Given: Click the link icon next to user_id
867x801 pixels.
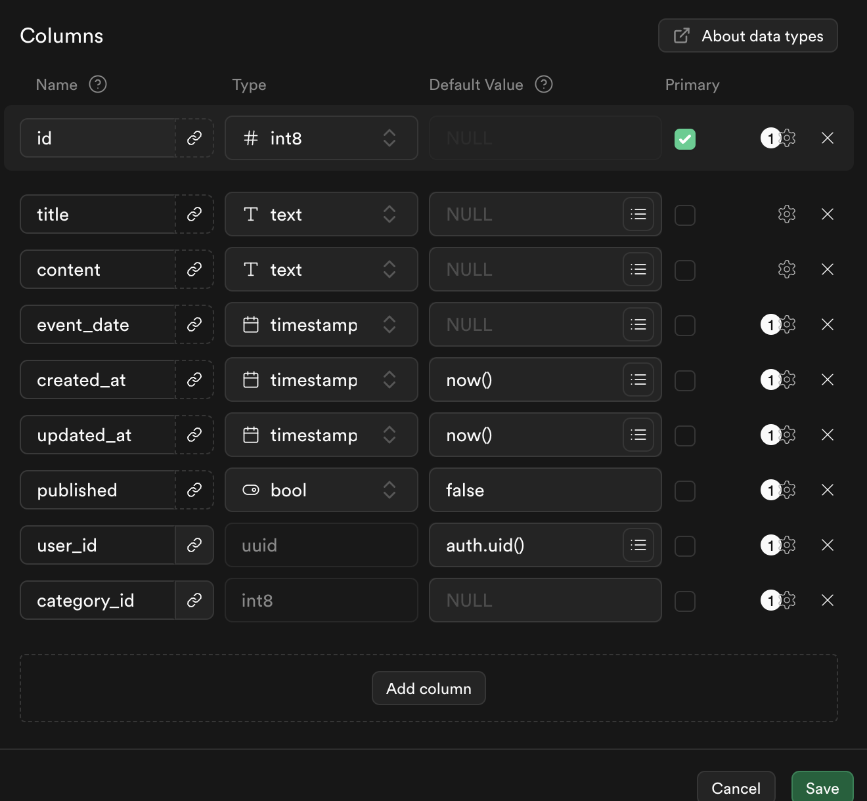Looking at the screenshot, I should pyautogui.click(x=194, y=545).
